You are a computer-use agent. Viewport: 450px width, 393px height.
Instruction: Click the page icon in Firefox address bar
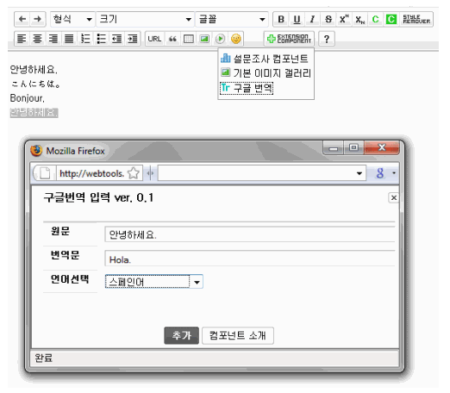point(45,173)
